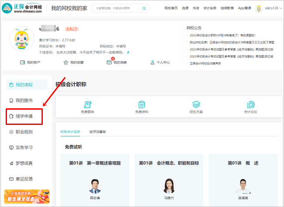
Task: Click the 网校公告 heading
Action: tap(194, 28)
